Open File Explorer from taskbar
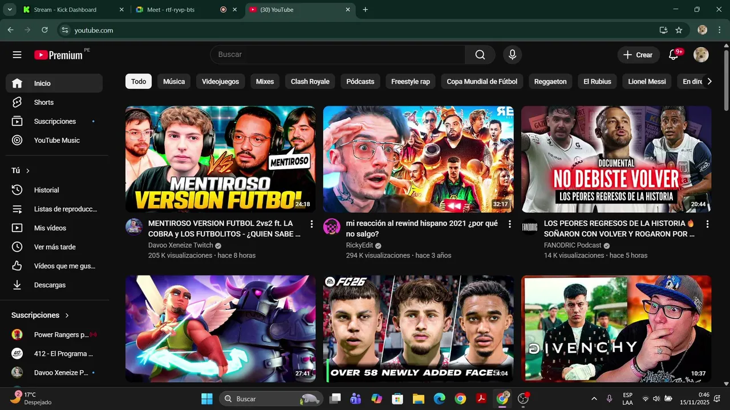Viewport: 730px width, 410px height. 419,399
